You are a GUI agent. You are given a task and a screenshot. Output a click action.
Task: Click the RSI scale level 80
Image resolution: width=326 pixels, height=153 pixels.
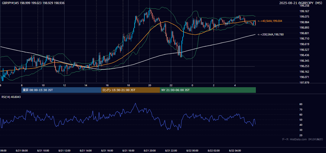301,104
